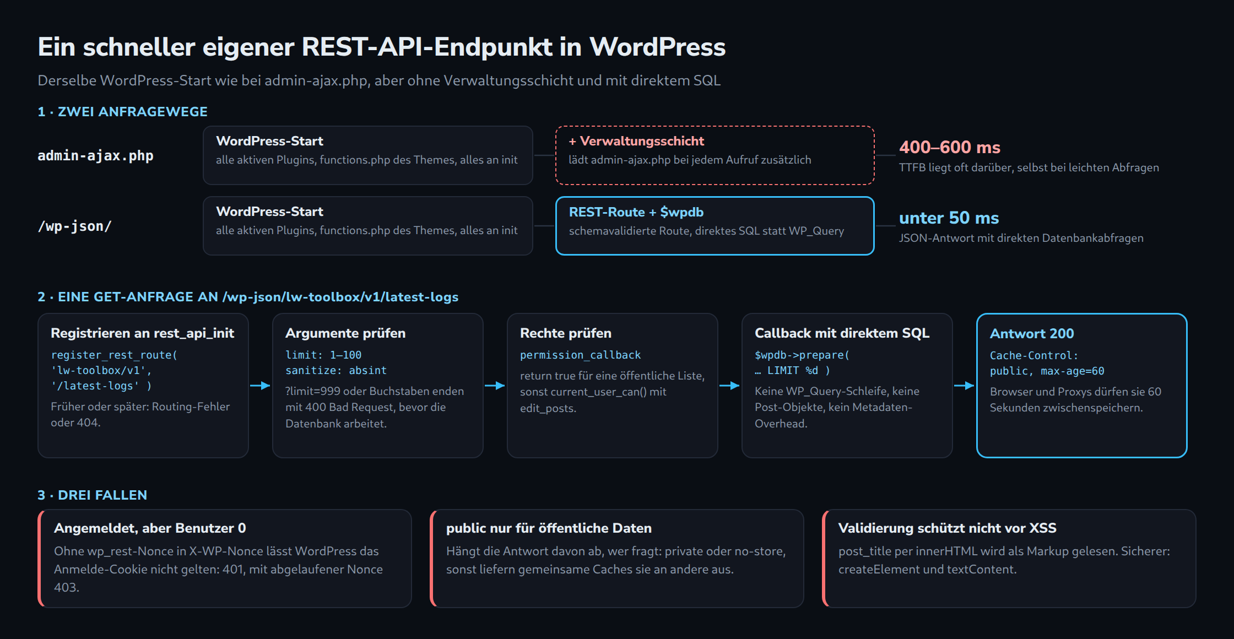Click the section heading '1 · ZWEI ANFRAGEWEGE'

point(122,112)
